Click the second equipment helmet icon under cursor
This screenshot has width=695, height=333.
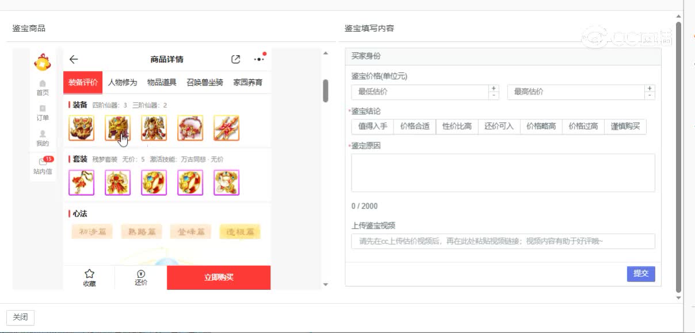117,128
